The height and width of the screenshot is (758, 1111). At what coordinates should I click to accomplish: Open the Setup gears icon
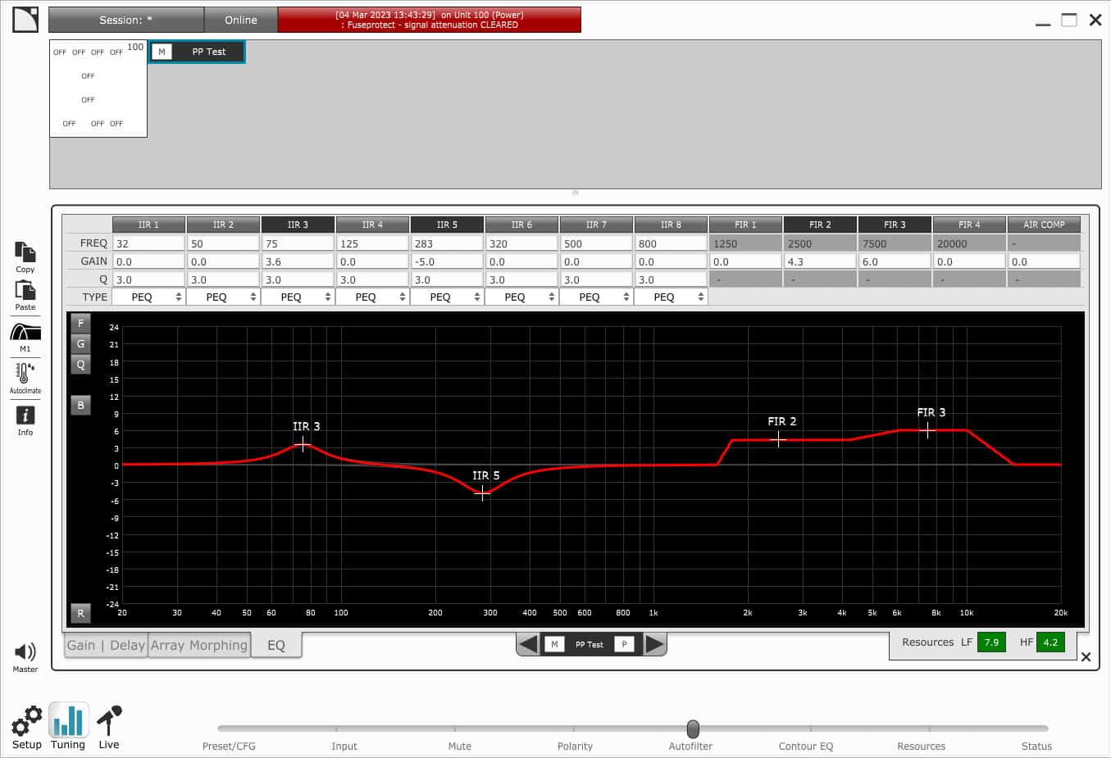[26, 721]
